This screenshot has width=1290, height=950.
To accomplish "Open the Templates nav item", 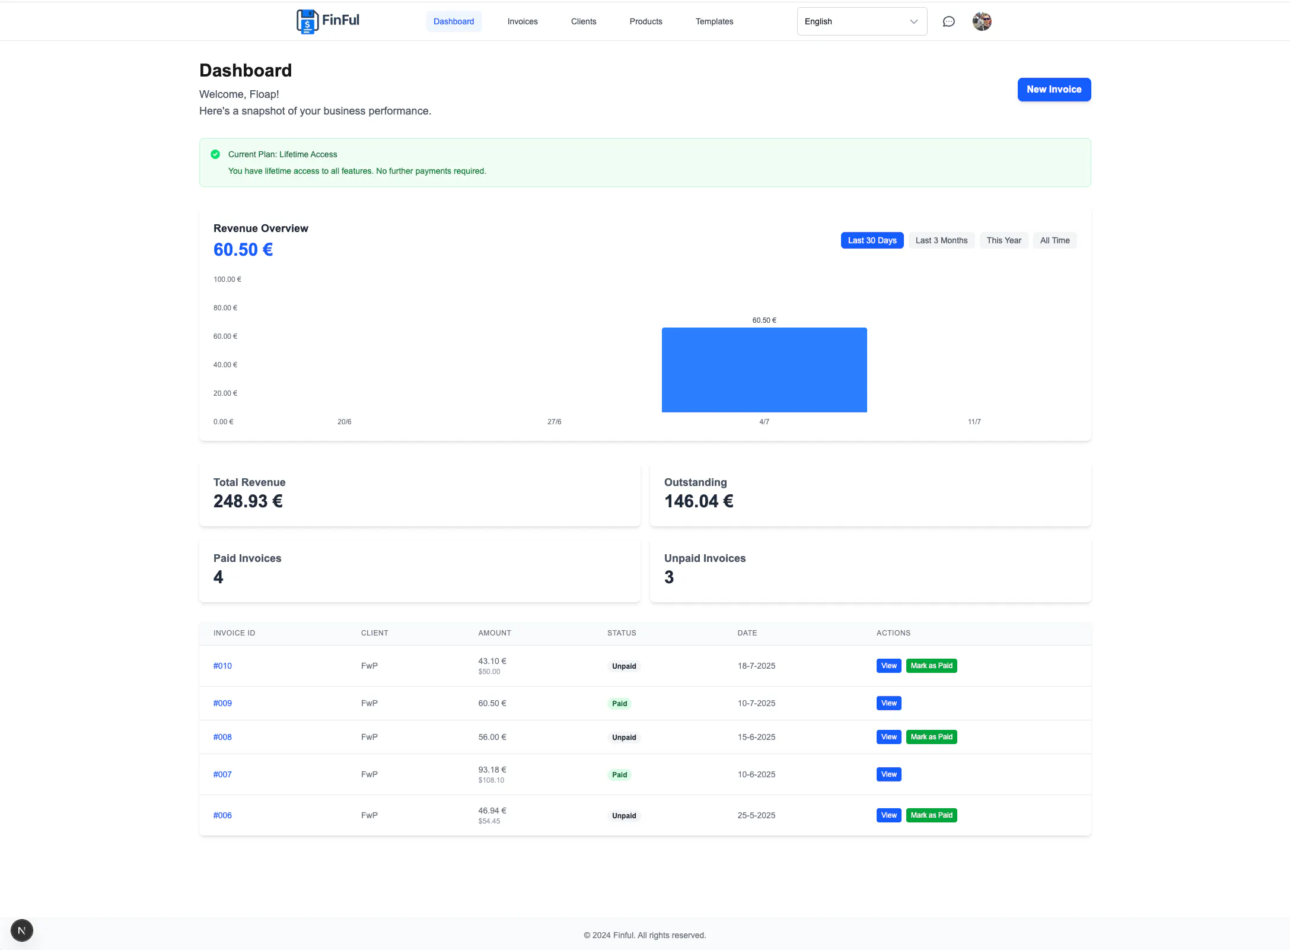I will [x=714, y=21].
